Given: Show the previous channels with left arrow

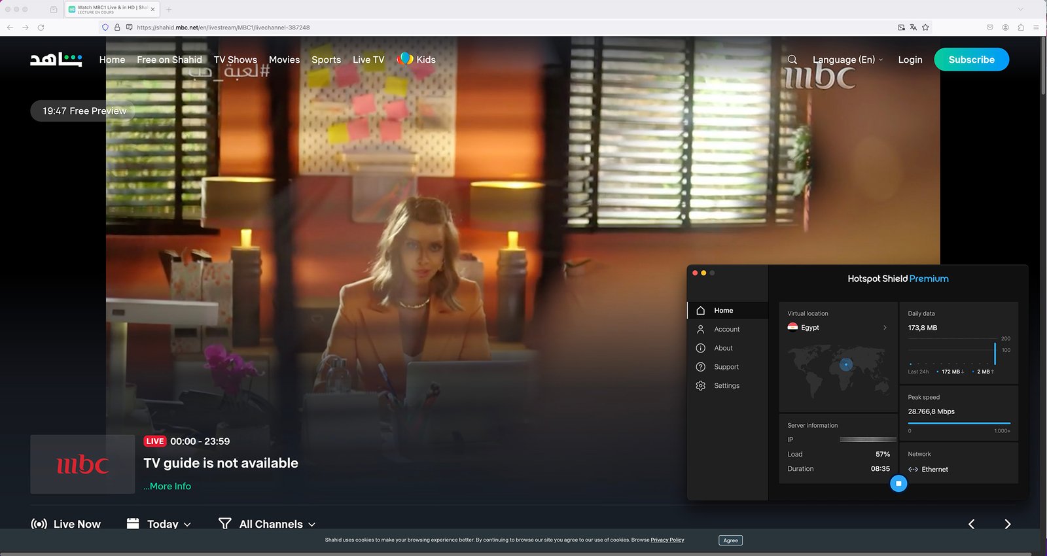Looking at the screenshot, I should (972, 524).
